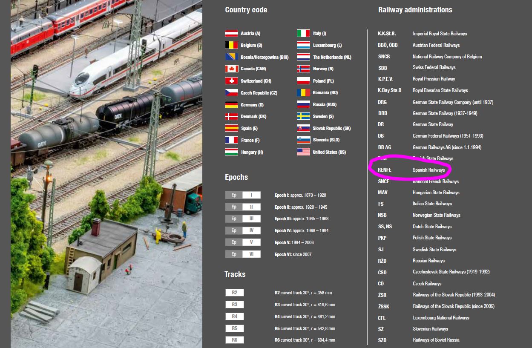Click the model railway layout photo
Viewport: 532px width, 348px height.
(106, 174)
